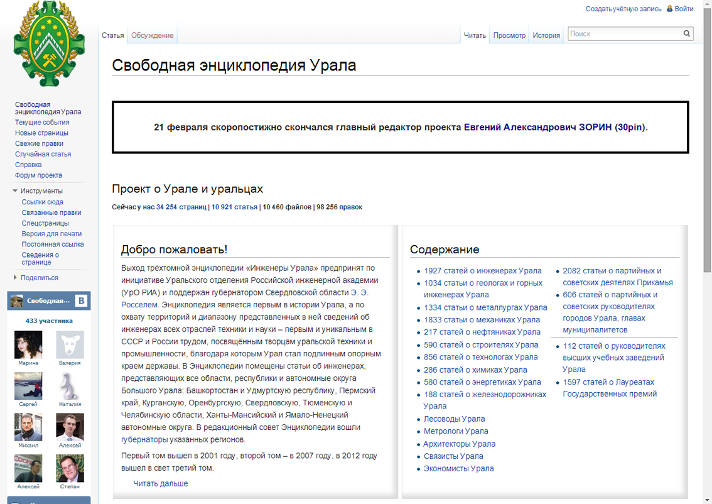Open 217 статей о нефтяниках Урала
712x504 pixels.
pyautogui.click(x=482, y=332)
